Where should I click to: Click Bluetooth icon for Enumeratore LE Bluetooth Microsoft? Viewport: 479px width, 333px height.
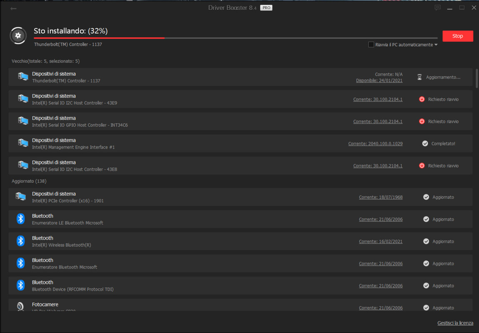coord(20,219)
